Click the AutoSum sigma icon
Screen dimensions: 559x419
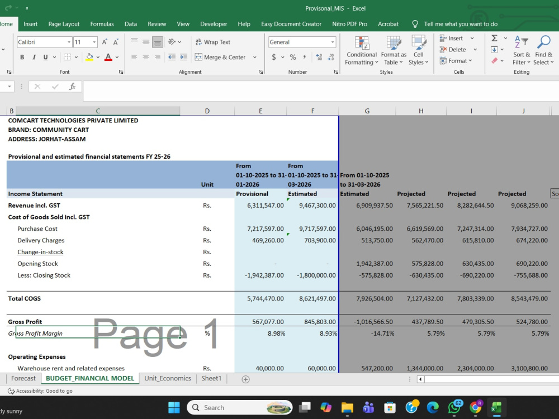click(x=495, y=38)
